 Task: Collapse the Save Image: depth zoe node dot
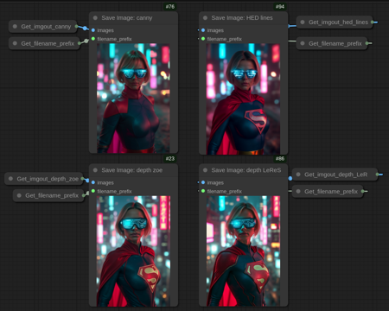tap(95, 170)
